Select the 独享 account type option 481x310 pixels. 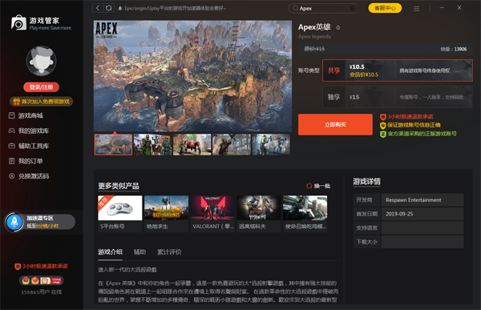pyautogui.click(x=398, y=97)
